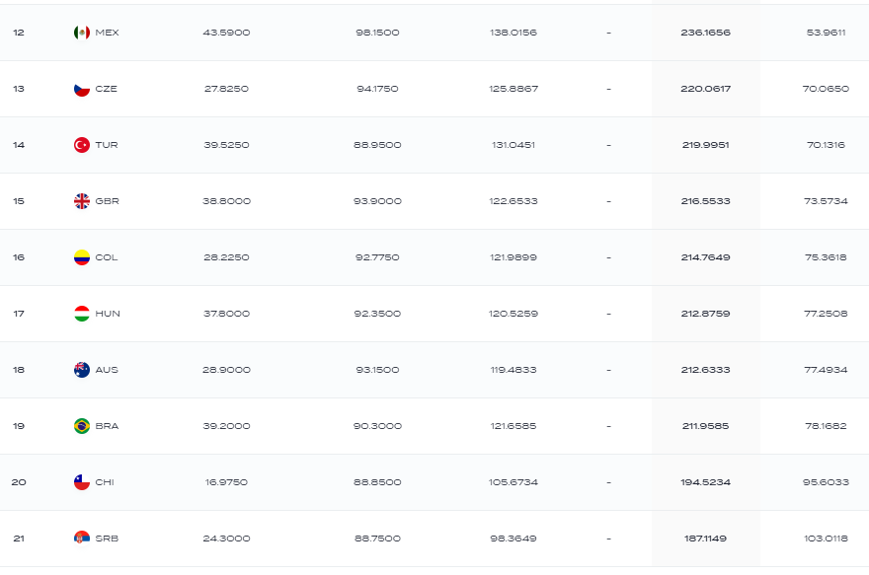The image size is (869, 575).
Task: Click the Hungary flag icon
Action: [81, 314]
